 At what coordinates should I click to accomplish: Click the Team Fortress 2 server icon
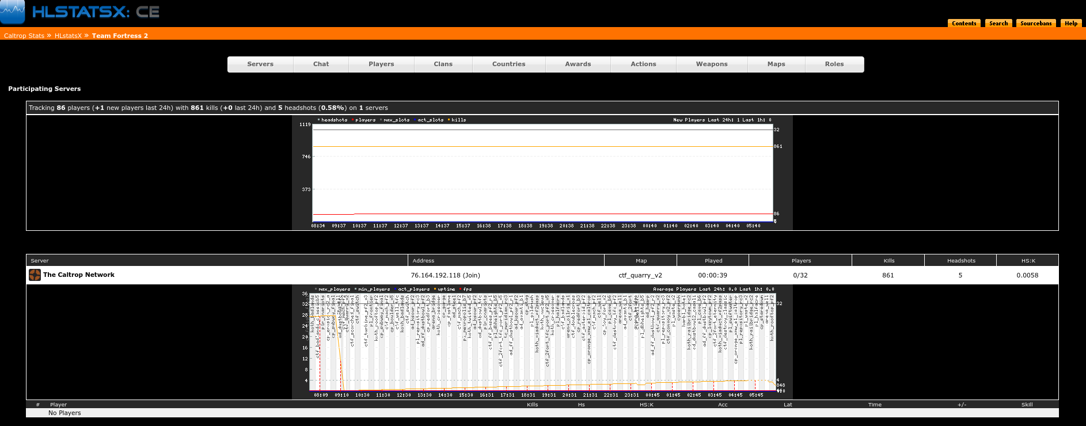coord(35,275)
